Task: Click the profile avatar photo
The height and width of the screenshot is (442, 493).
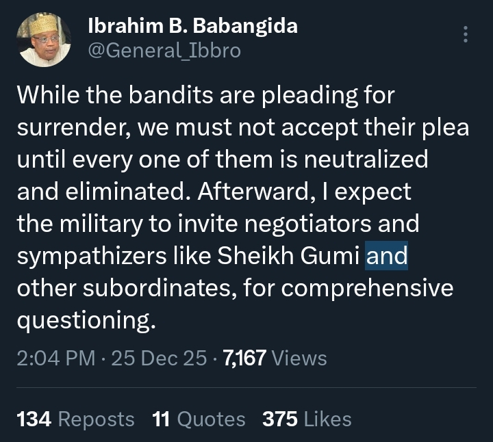Action: pyautogui.click(x=45, y=40)
